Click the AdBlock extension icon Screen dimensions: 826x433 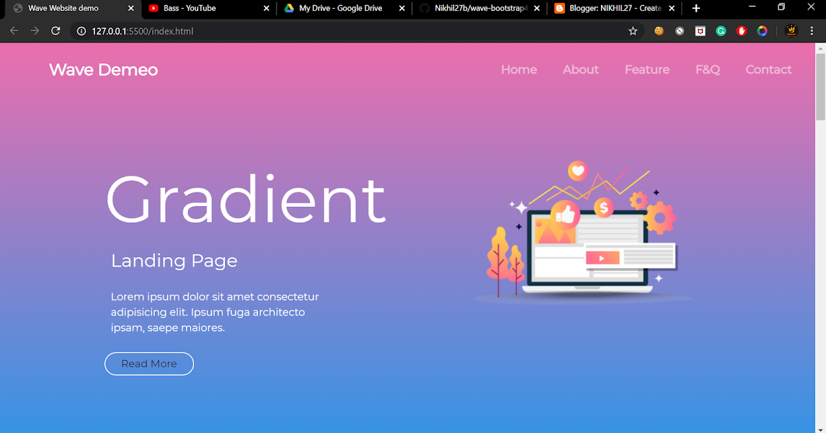[x=741, y=31]
